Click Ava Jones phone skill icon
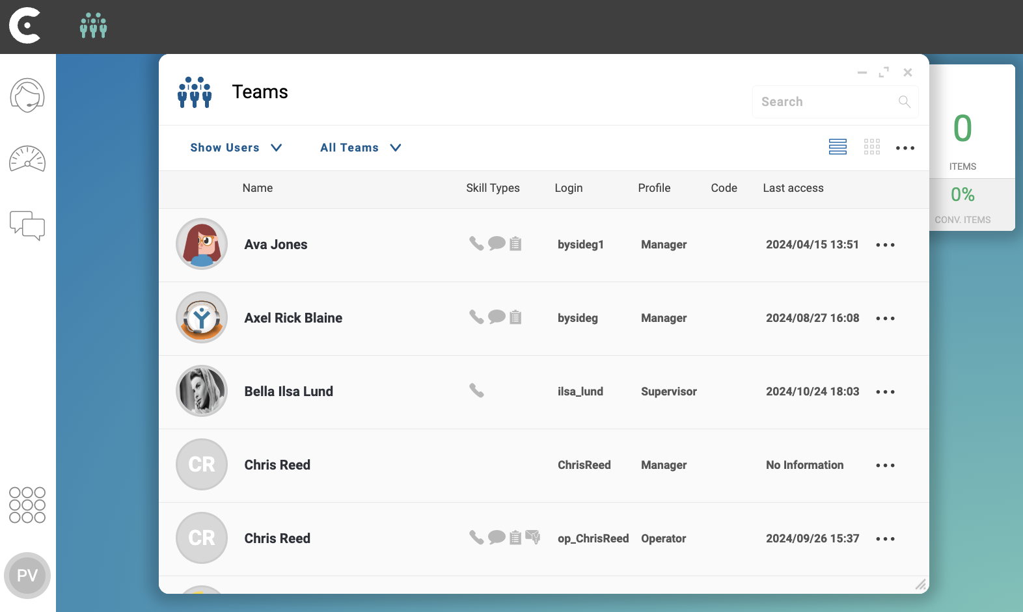The image size is (1023, 612). pos(476,243)
